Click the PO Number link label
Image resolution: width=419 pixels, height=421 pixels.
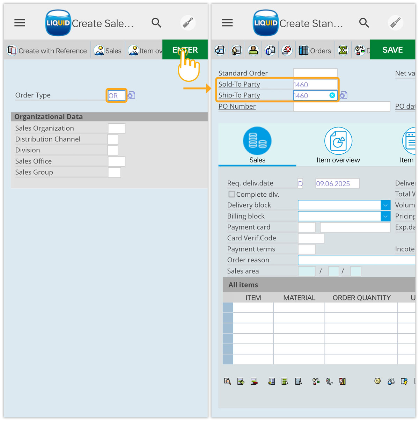click(237, 106)
